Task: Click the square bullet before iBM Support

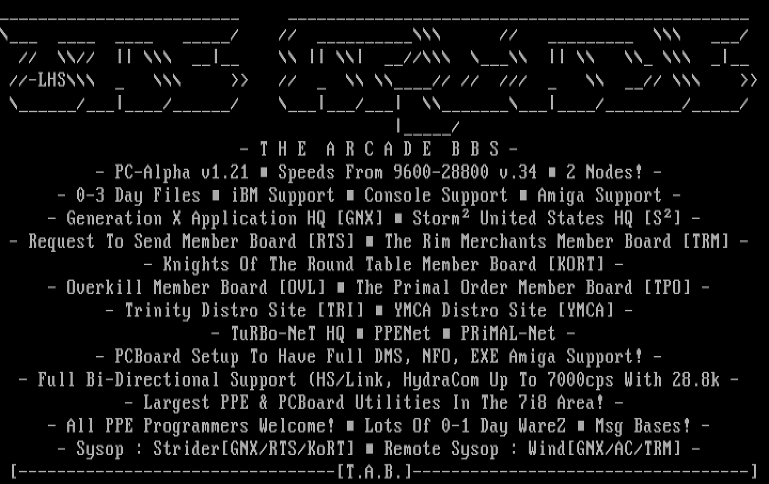Action: tap(215, 195)
